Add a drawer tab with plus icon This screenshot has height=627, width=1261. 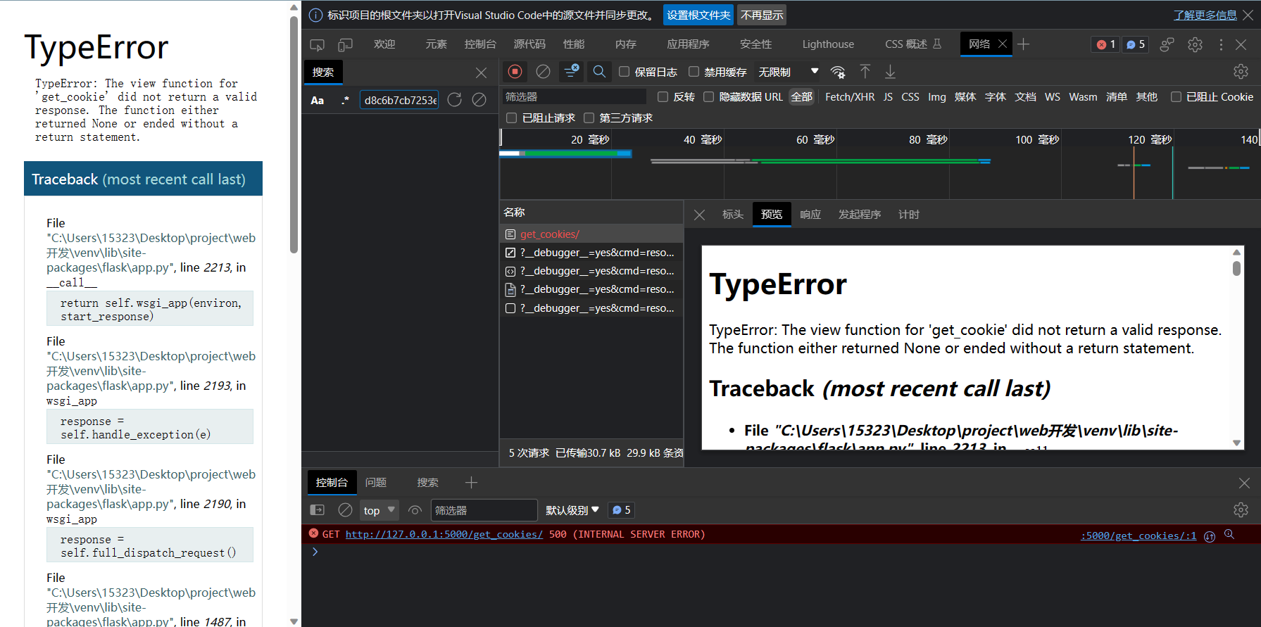click(x=471, y=482)
